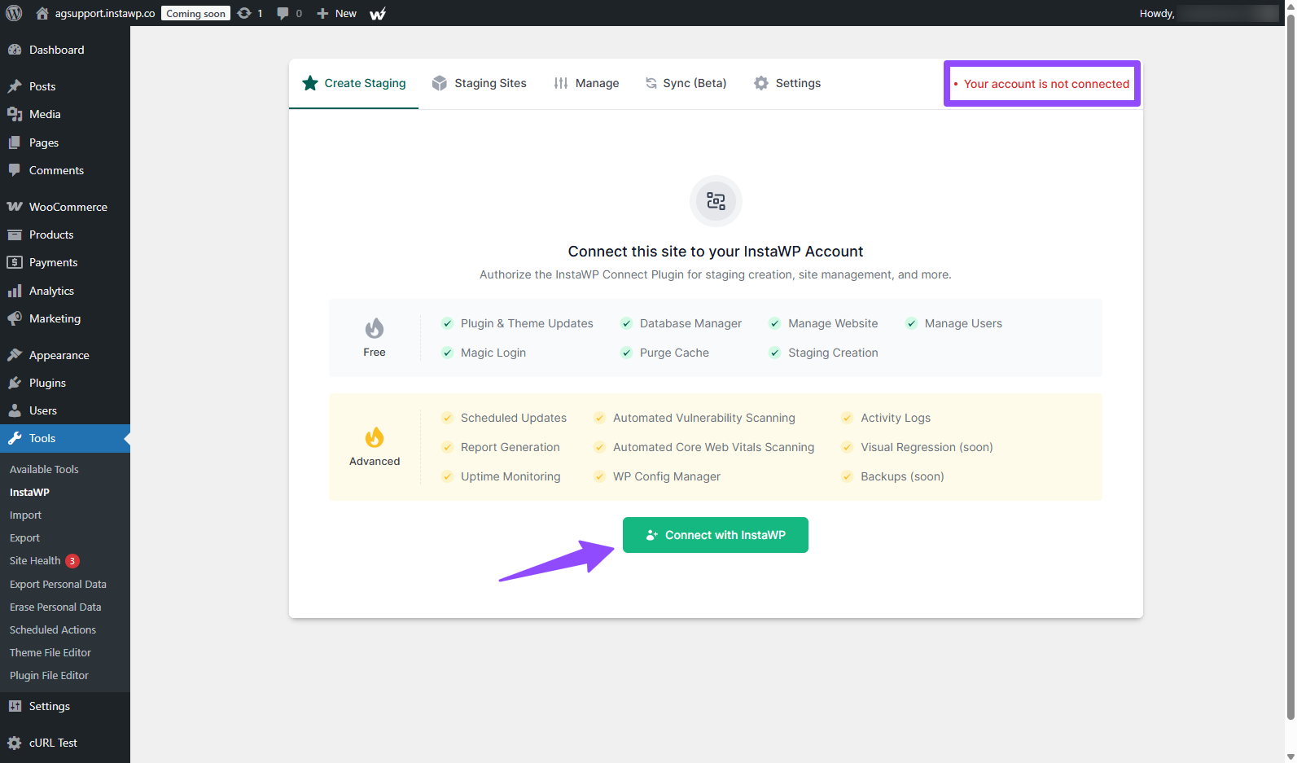Open Site Health with 3 issues
Viewport: 1297px width, 763px height.
coord(44,560)
